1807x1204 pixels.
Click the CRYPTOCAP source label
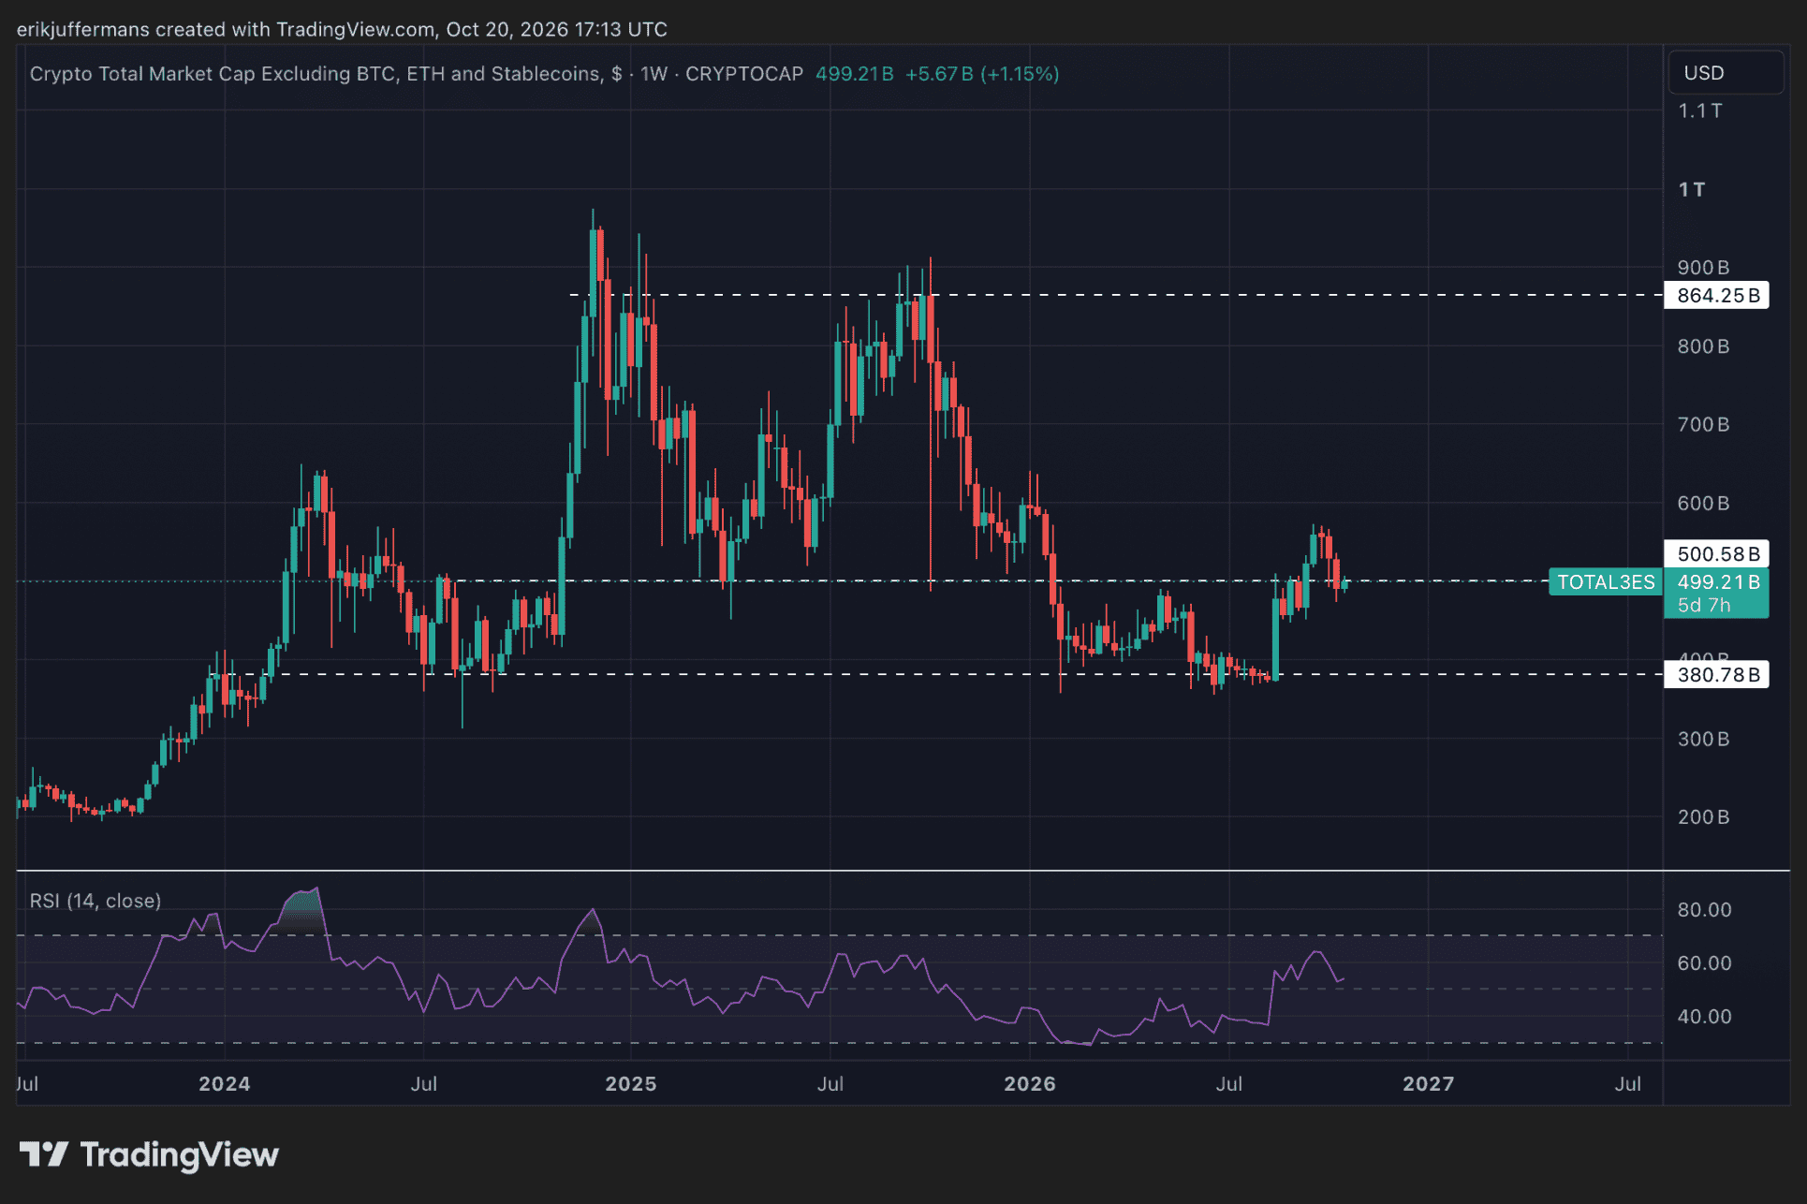(744, 74)
